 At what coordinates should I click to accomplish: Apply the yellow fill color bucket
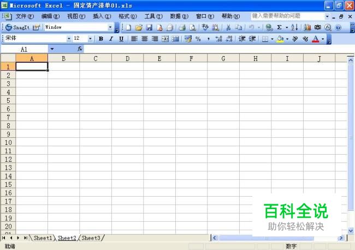pyautogui.click(x=280, y=39)
